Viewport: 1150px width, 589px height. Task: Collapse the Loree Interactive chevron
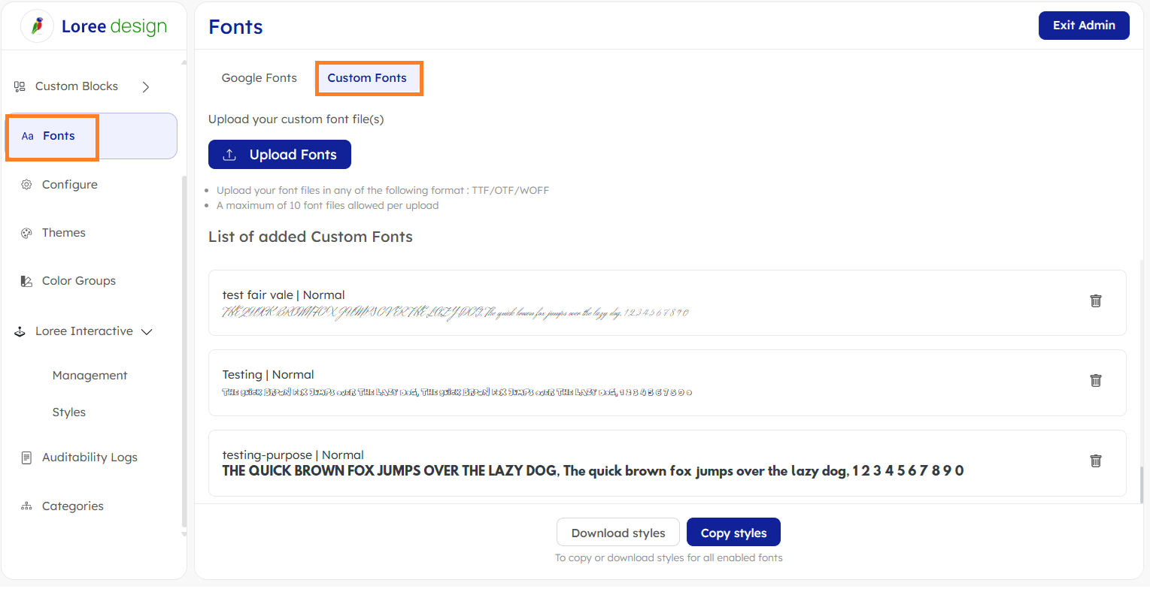pos(147,331)
